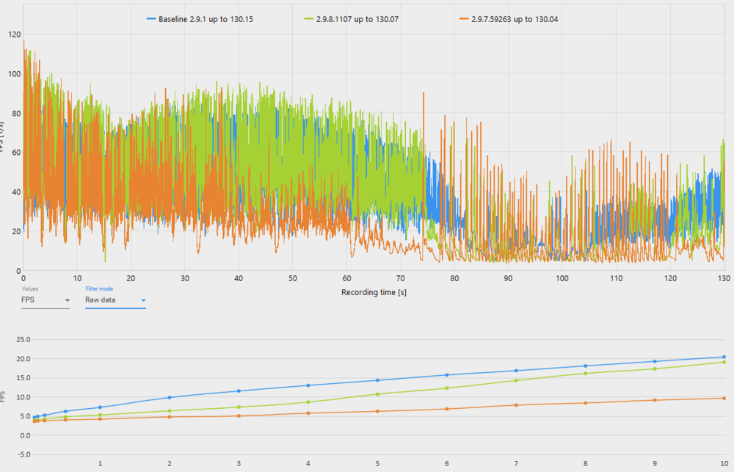This screenshot has width=734, height=472.
Task: Select the orange data point at x=7
Action: click(516, 405)
